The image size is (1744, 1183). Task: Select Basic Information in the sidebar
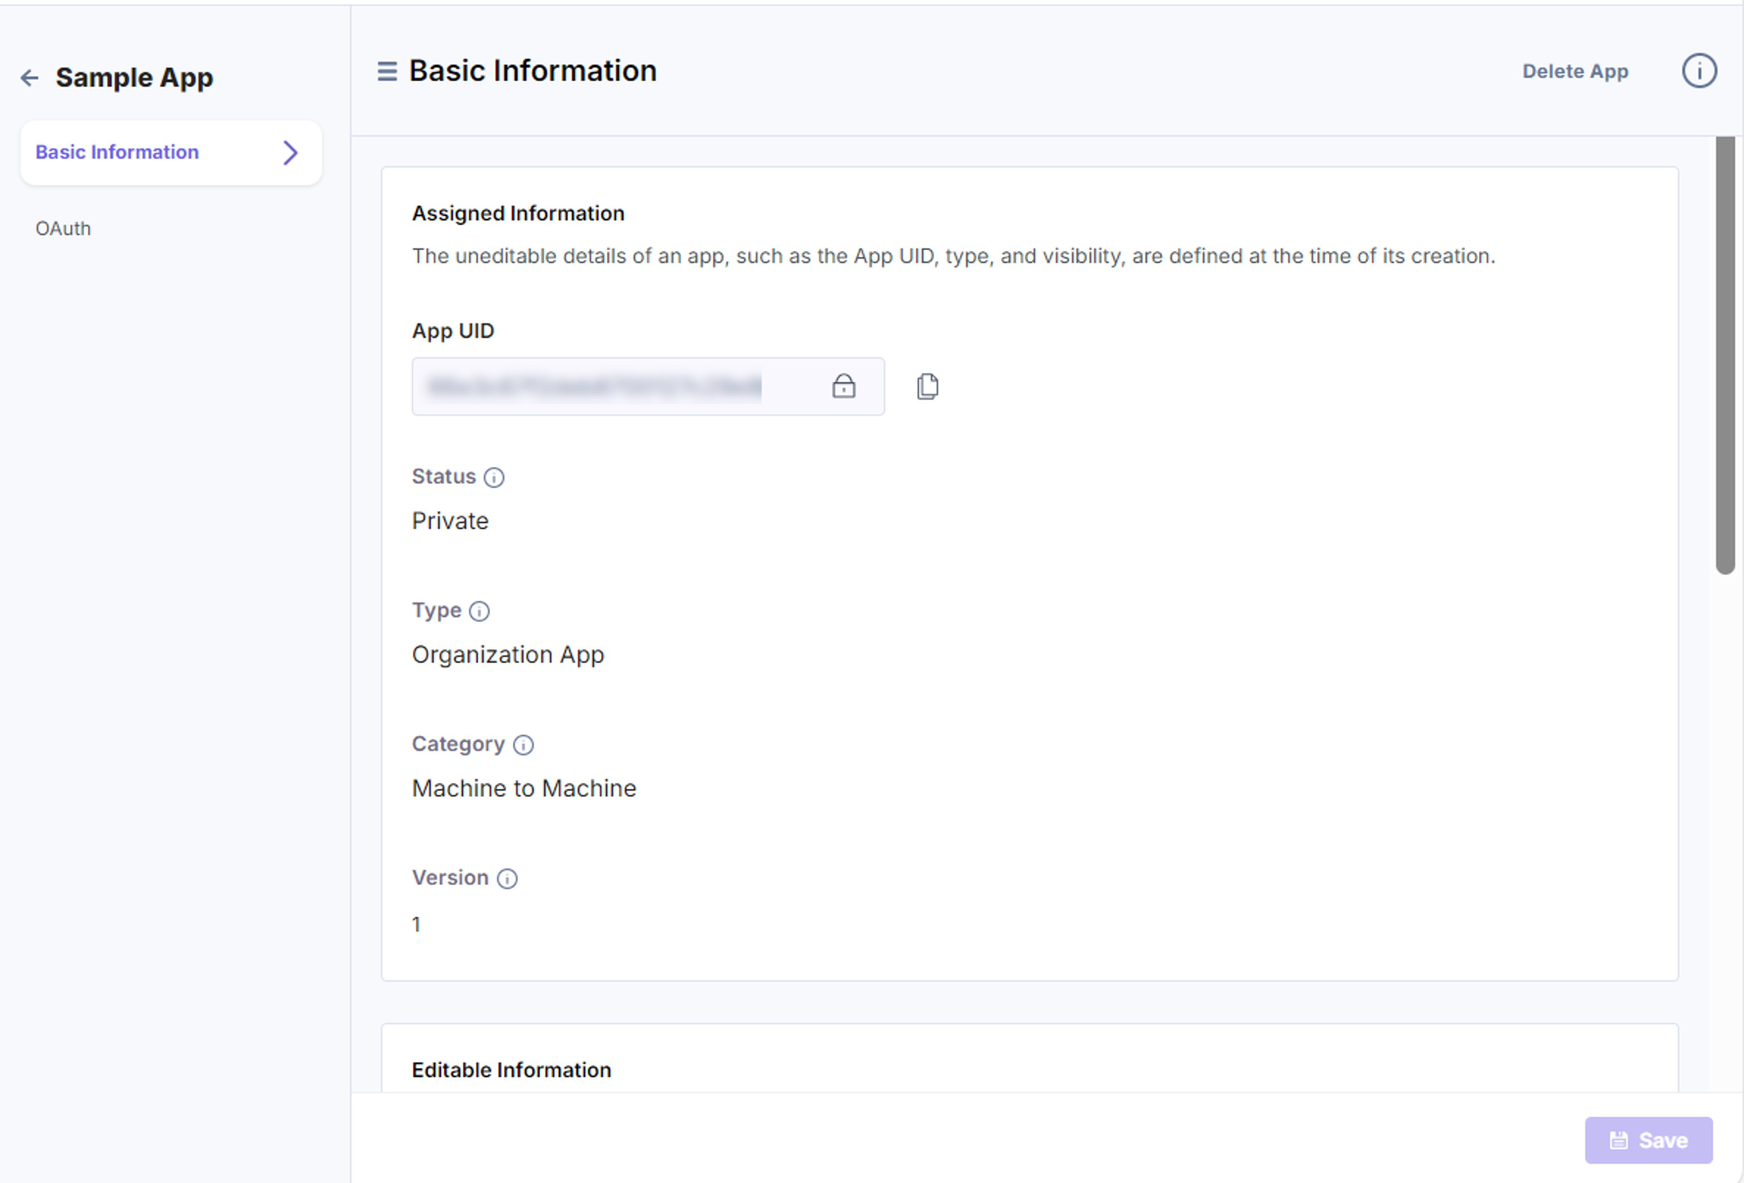point(171,153)
